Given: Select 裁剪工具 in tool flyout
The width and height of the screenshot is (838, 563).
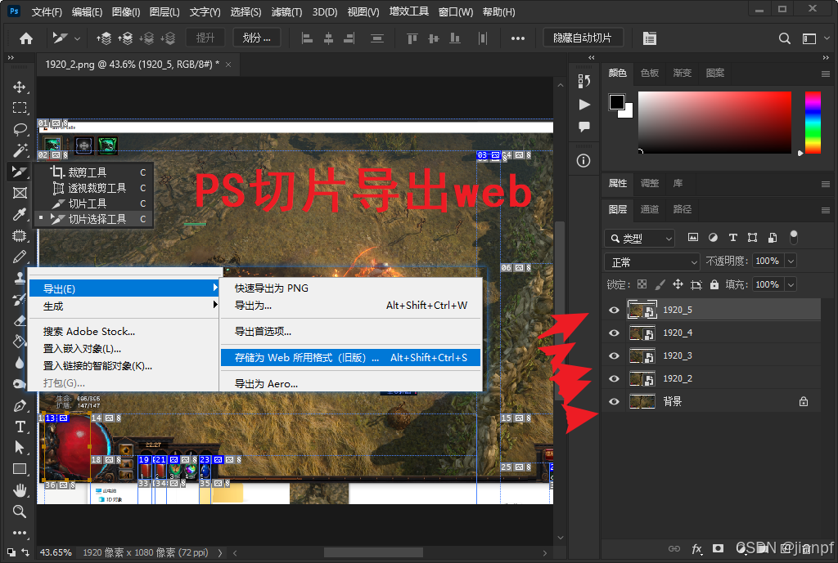Looking at the screenshot, I should [x=93, y=172].
